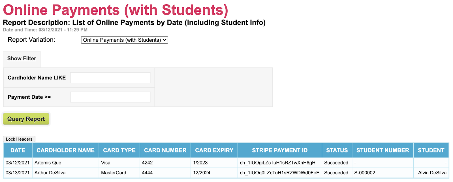The image size is (453, 182).
Task: Open the Report Variation dropdown
Action: (x=125, y=40)
